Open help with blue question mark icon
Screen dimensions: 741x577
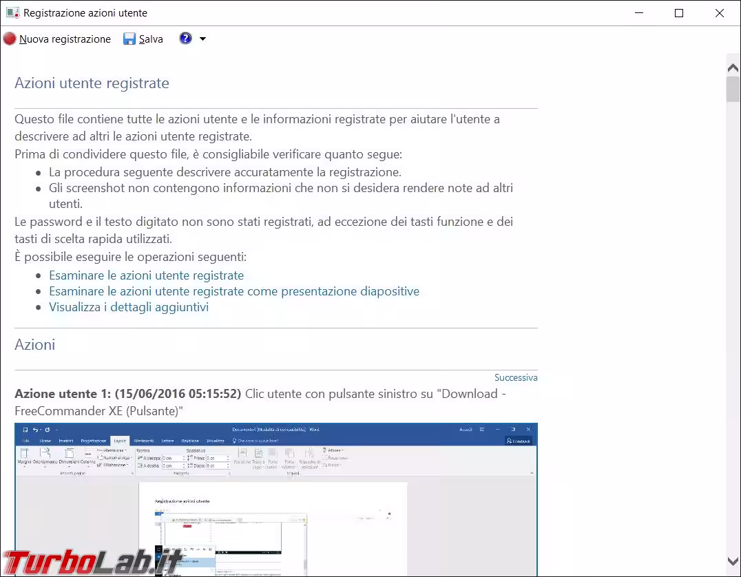(185, 39)
